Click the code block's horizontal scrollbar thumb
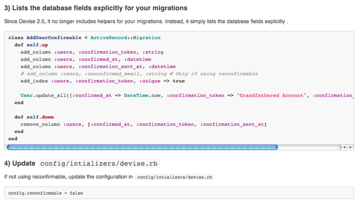This screenshot has height=204, width=361. (142, 147)
